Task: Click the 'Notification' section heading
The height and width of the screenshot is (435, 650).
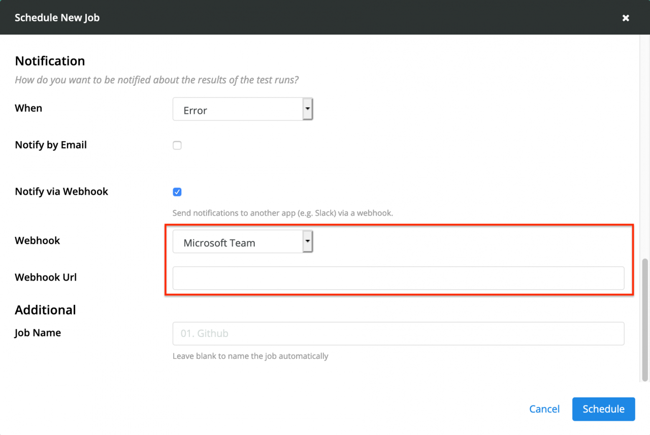Action: (x=50, y=61)
